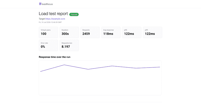201x105 pixels.
Task: Click the 'Target:' label
Action: pyautogui.click(x=42, y=19)
